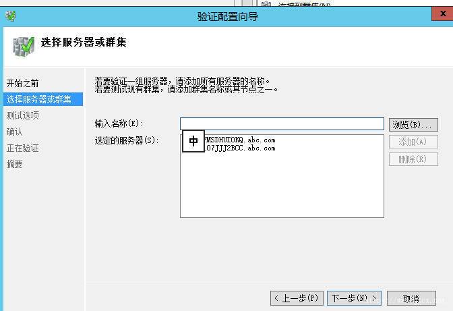Open 摘要 step in sidebar

14,164
